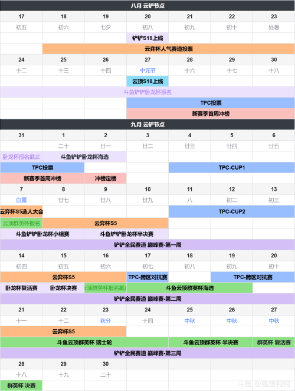This screenshot has height=391, width=295.
Task: Open the 斗鱼铲铲卧龙杯报名 row
Action: coord(147,92)
